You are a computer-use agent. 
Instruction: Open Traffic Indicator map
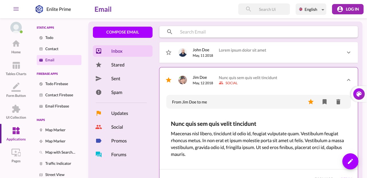coord(59,163)
